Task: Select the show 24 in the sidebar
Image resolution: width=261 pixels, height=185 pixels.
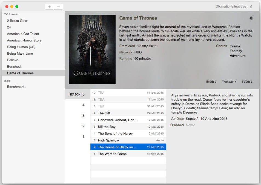Action: (33, 27)
